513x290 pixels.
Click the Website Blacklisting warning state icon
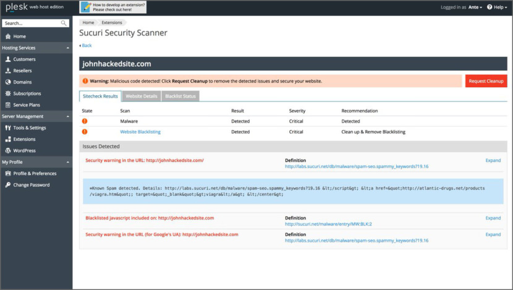pos(85,132)
